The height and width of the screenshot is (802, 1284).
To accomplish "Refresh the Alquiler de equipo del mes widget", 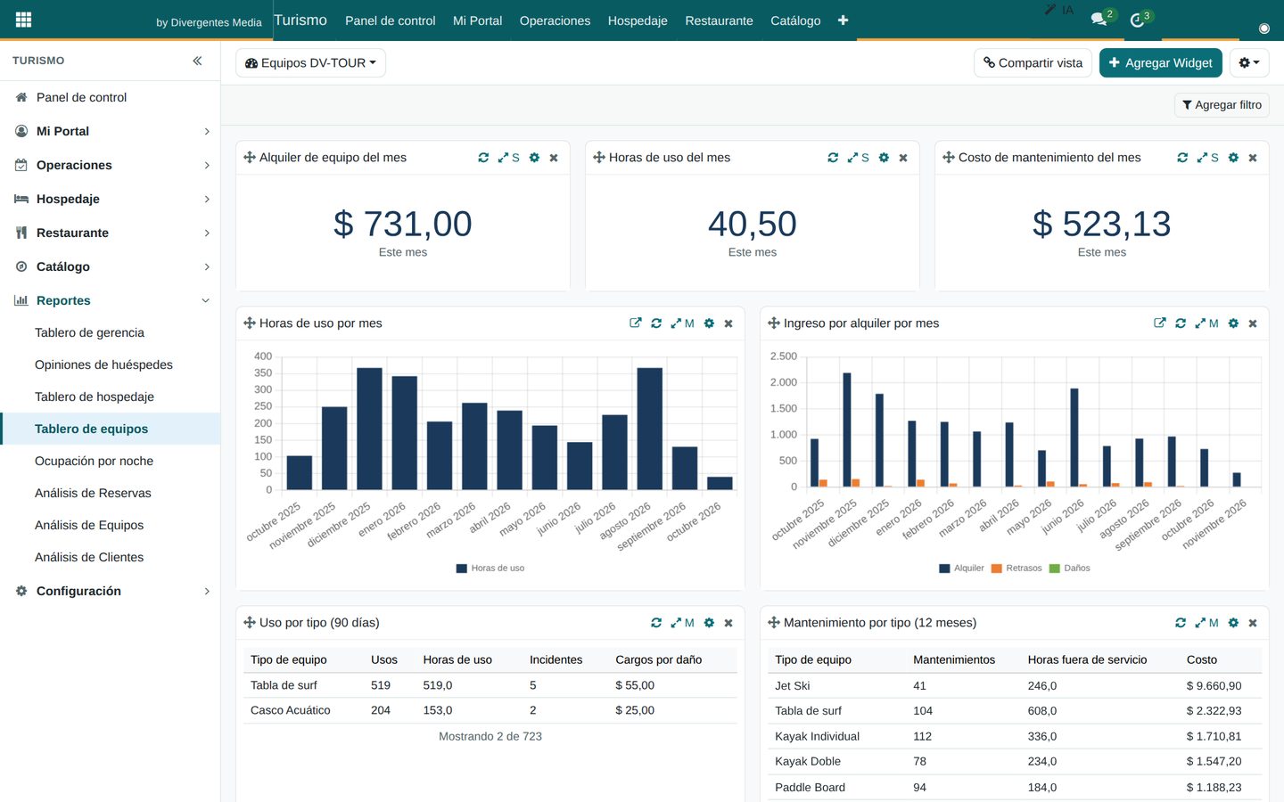I will point(483,158).
